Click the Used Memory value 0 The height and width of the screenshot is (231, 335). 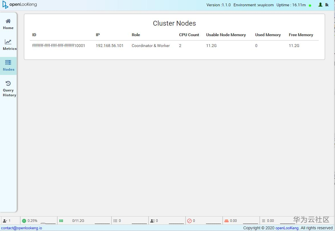click(256, 46)
